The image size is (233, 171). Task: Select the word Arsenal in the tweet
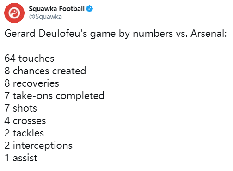pos(208,34)
